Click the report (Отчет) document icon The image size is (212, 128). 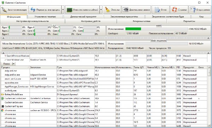tap(157, 10)
